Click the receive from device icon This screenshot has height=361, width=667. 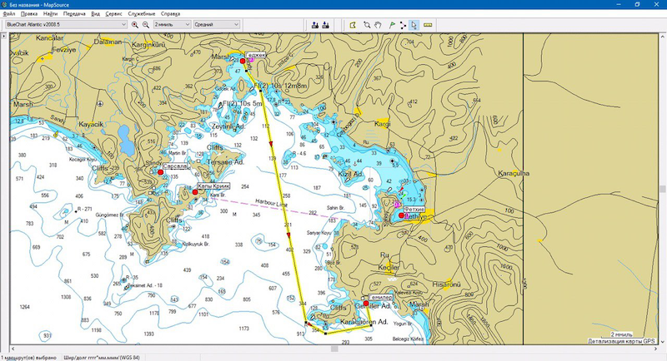[325, 25]
